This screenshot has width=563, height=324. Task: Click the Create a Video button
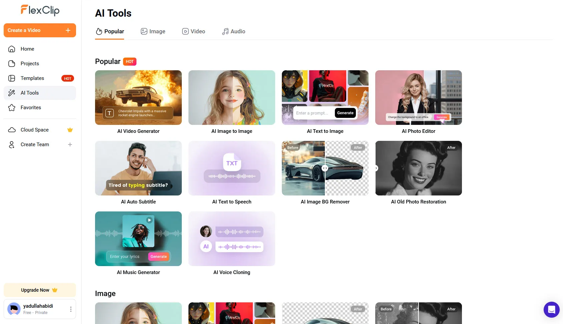click(40, 30)
